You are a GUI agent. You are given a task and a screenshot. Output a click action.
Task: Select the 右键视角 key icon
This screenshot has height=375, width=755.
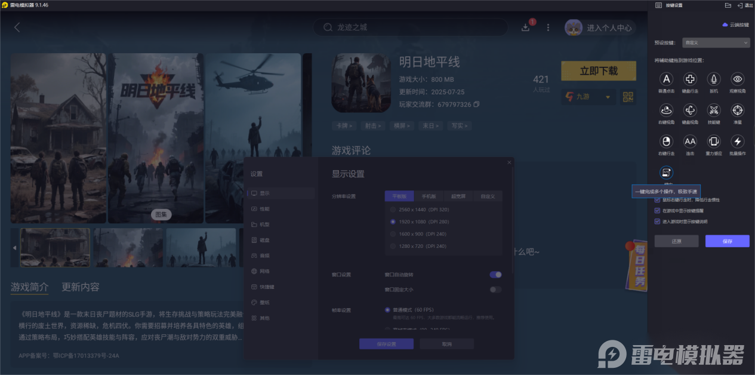pyautogui.click(x=667, y=110)
